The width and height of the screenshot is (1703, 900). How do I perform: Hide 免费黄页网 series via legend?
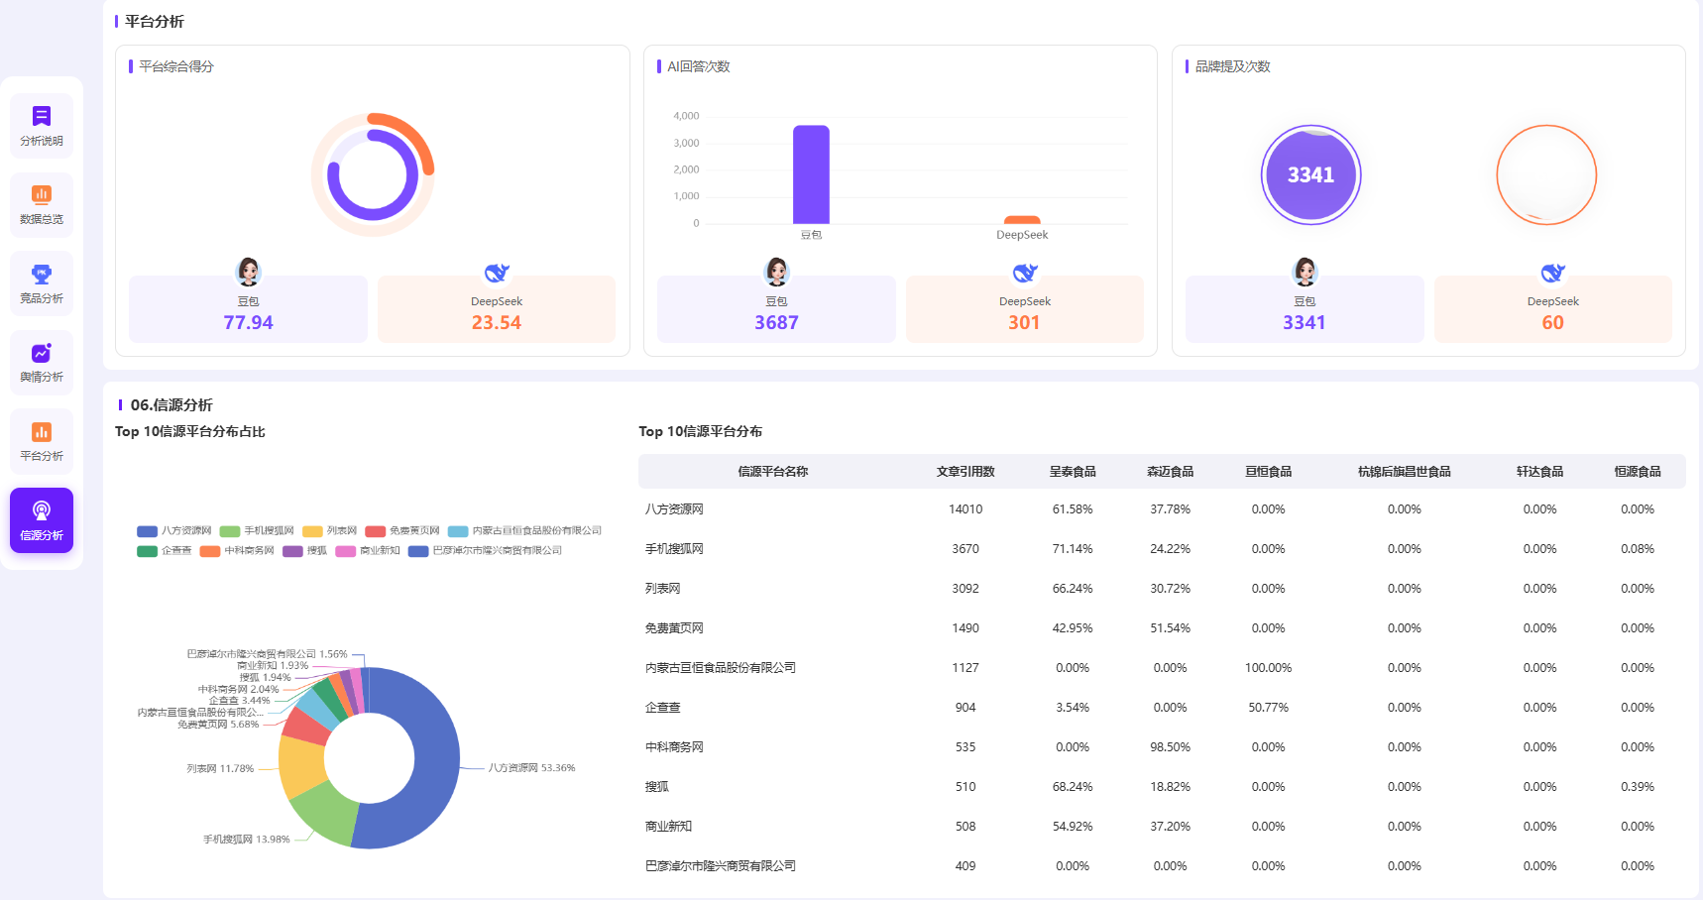(x=402, y=531)
